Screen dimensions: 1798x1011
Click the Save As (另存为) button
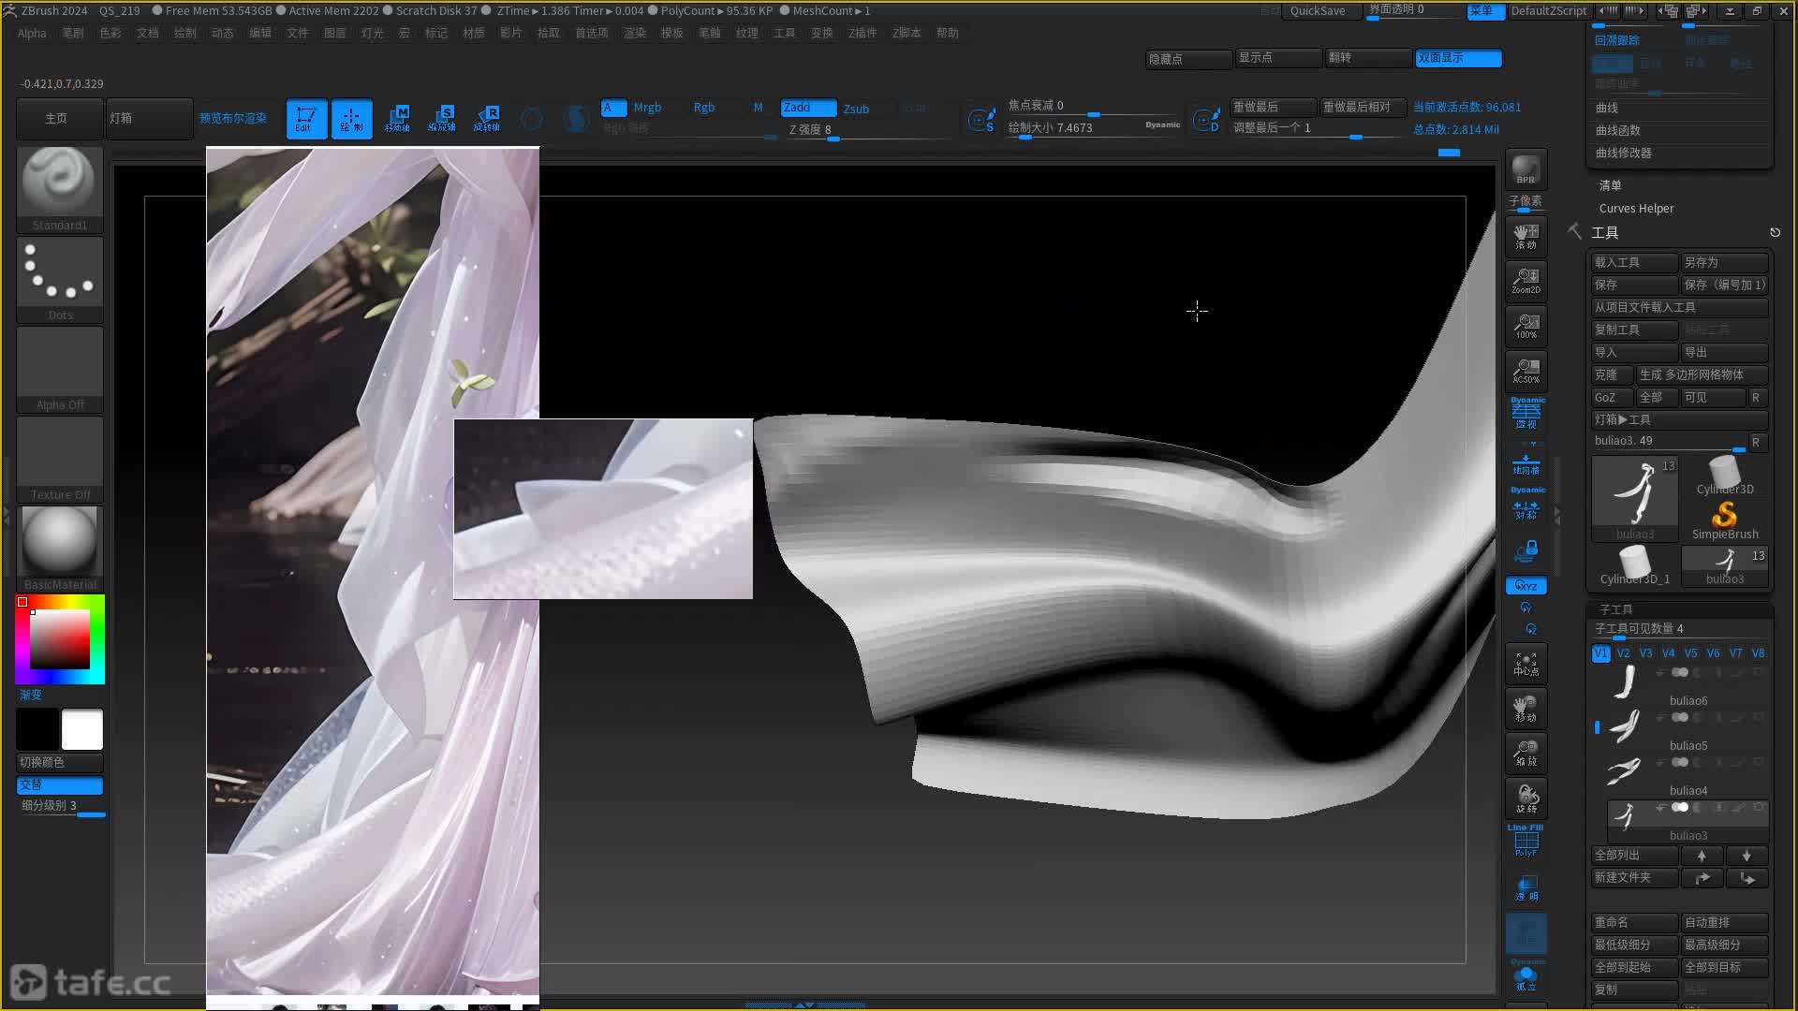click(x=1724, y=262)
